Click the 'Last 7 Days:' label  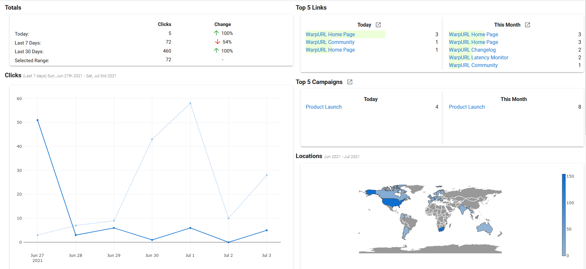pos(28,43)
